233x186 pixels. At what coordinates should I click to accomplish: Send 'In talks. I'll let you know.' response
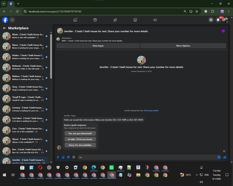click(x=80, y=139)
